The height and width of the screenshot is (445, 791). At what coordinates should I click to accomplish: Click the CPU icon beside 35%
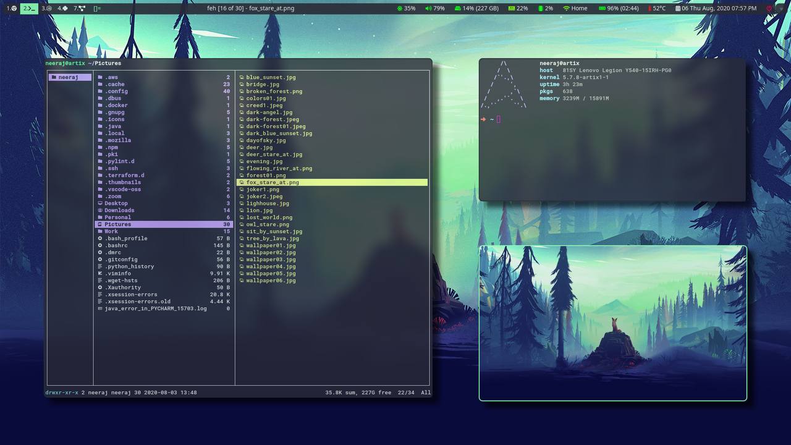[x=399, y=8]
